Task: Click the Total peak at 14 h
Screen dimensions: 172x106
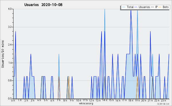Action: click(105, 9)
